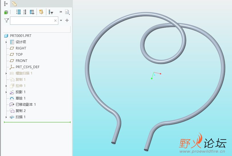
Task: Select the 复制 1 feature
Action: pyautogui.click(x=21, y=80)
